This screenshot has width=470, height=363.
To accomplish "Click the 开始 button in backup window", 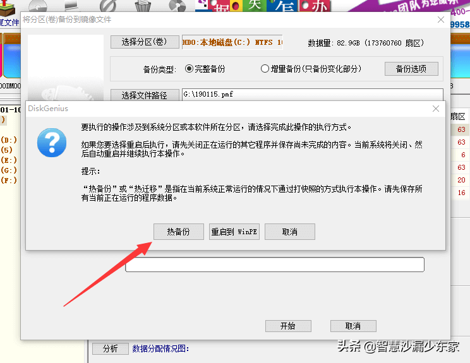I will point(288,326).
